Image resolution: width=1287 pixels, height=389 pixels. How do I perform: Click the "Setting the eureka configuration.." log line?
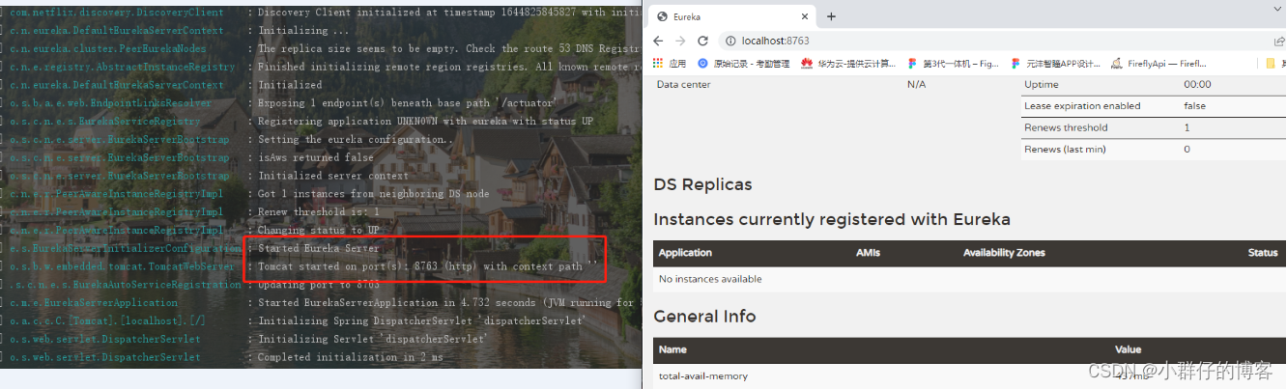(x=355, y=139)
